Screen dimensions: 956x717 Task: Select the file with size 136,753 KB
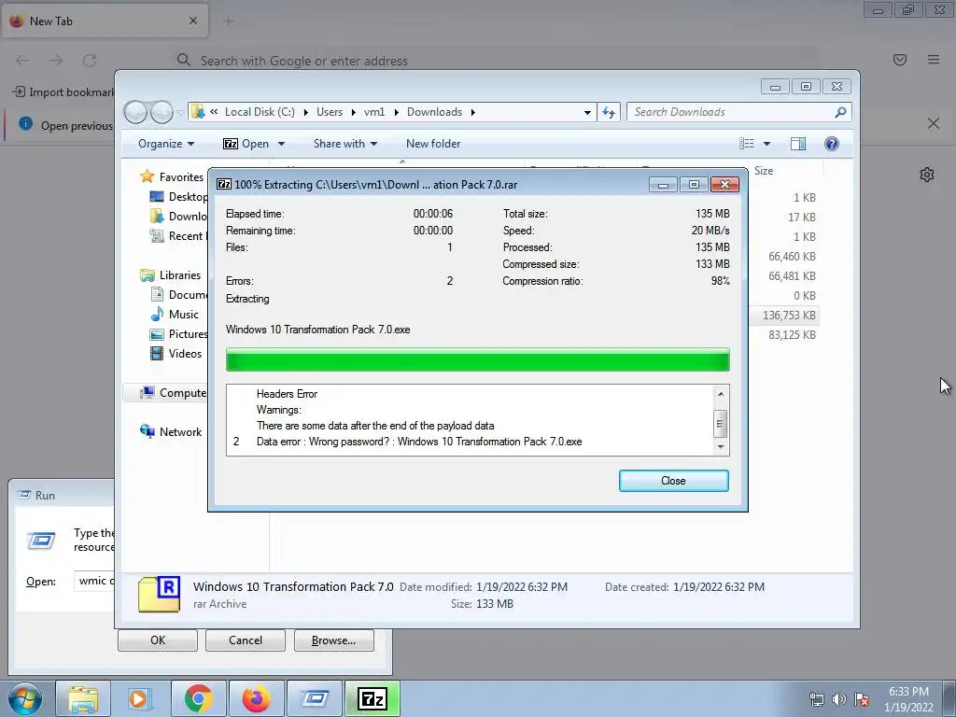[x=789, y=316]
